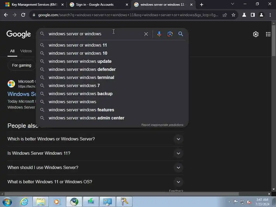Click in the Google search input field

click(95, 34)
